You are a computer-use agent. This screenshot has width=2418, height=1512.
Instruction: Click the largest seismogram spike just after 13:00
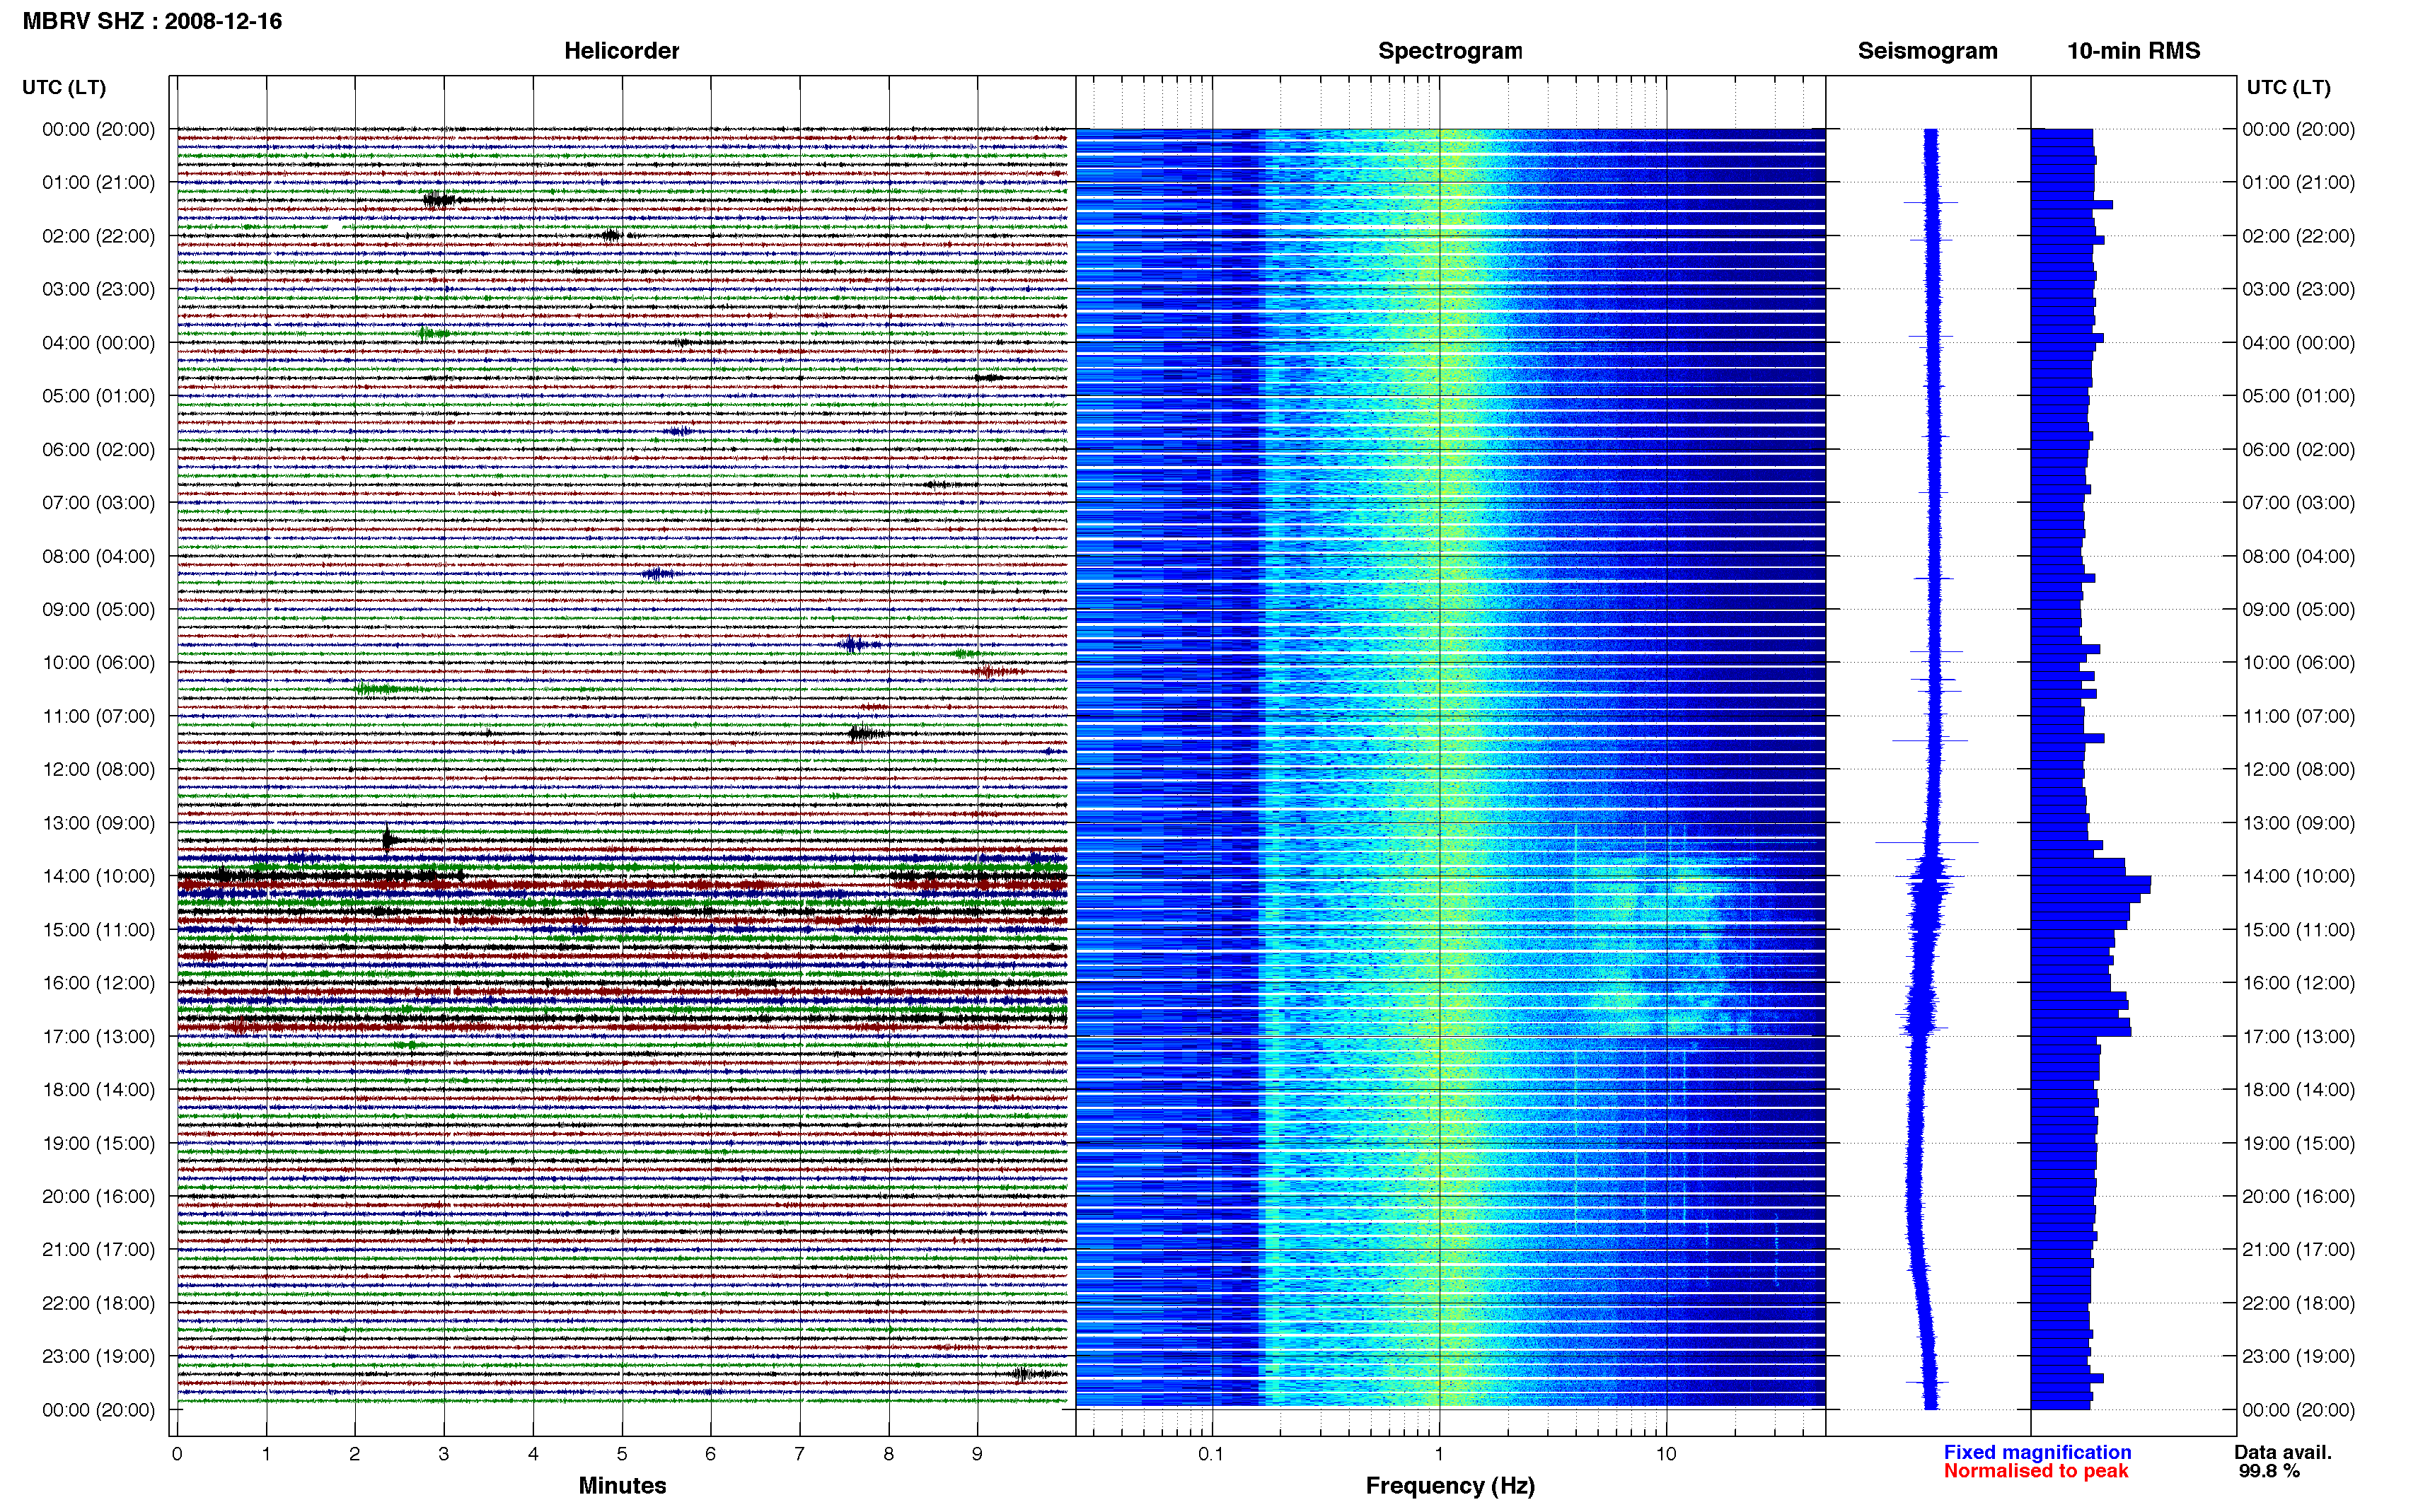click(1927, 842)
